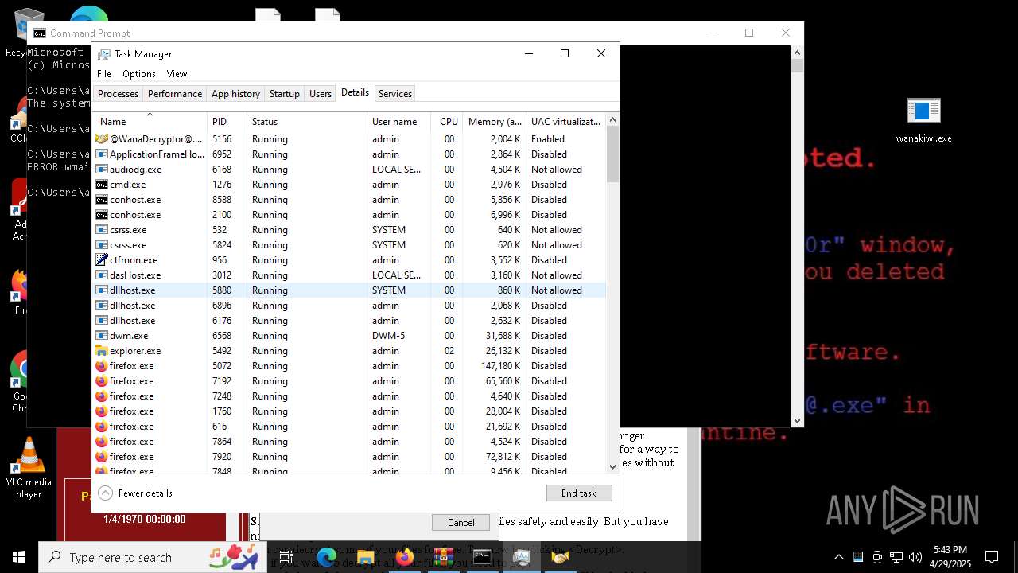This screenshot has height=573, width=1018.
Task: Open WinRAR from the taskbar
Action: click(443, 557)
